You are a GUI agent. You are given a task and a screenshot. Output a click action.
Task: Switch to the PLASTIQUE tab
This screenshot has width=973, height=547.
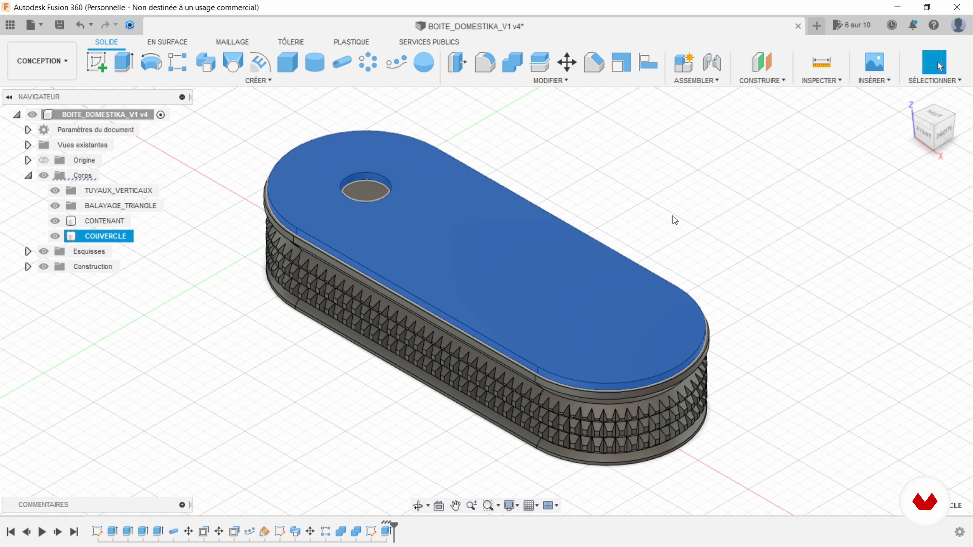click(x=351, y=42)
